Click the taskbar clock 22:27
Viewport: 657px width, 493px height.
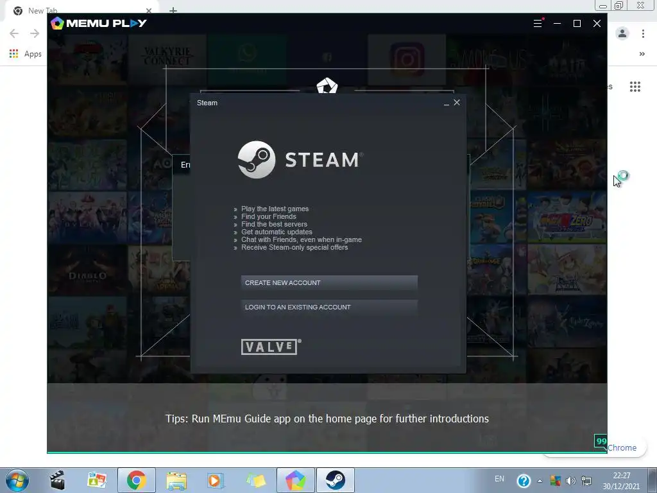coord(622,476)
